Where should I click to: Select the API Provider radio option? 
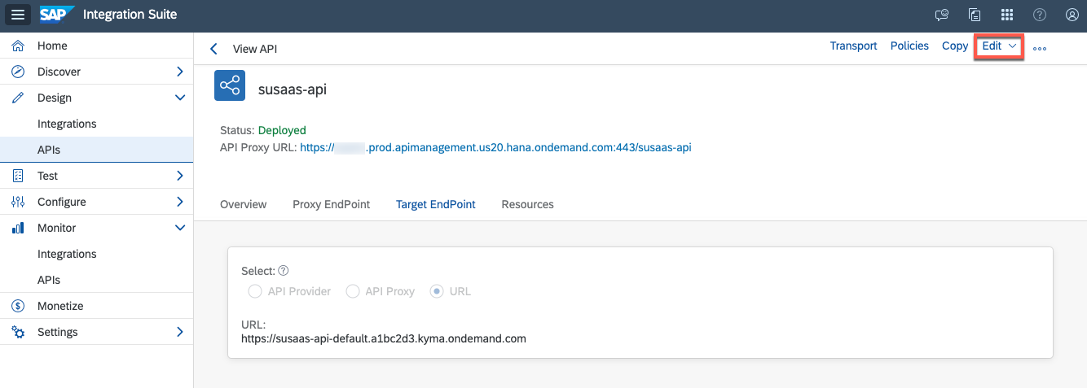[x=254, y=291]
